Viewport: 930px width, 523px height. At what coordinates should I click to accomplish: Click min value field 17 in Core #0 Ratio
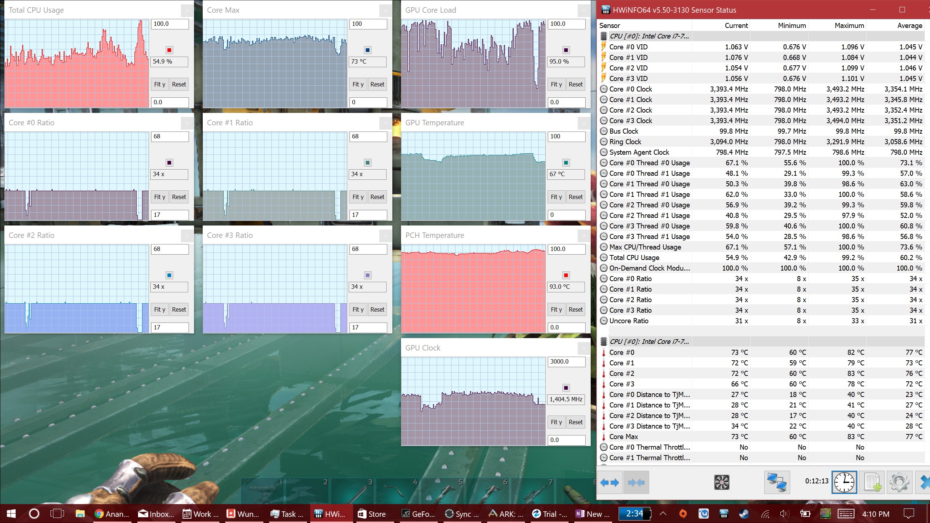[x=170, y=215]
